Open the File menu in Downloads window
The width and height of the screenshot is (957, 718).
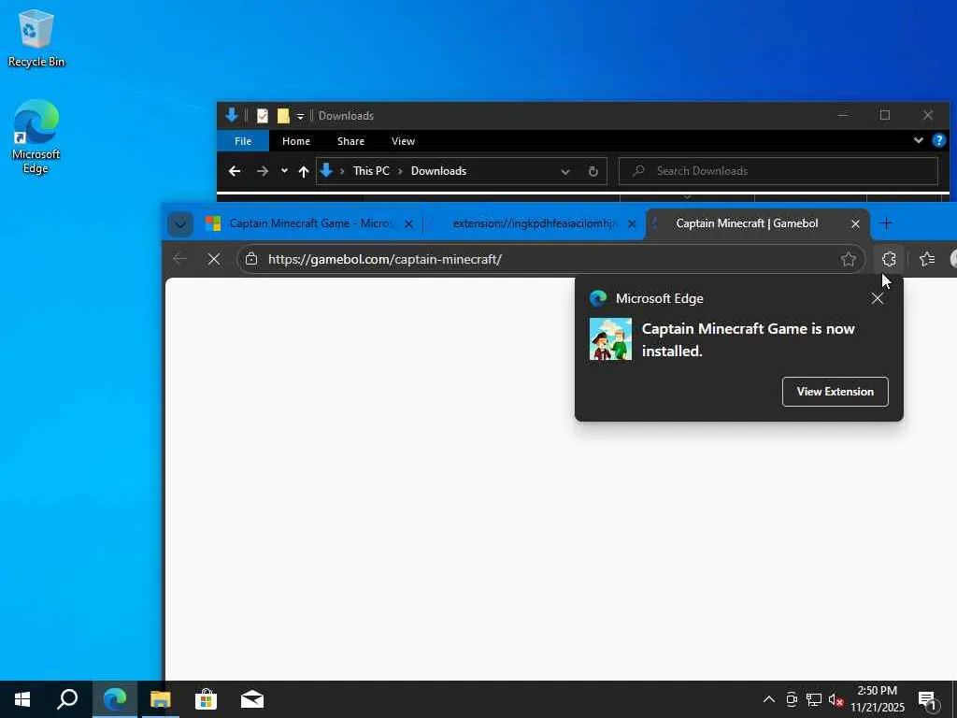click(243, 141)
